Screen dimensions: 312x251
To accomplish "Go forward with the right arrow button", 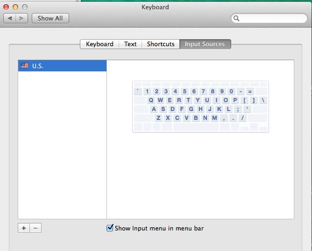I will pos(21,18).
